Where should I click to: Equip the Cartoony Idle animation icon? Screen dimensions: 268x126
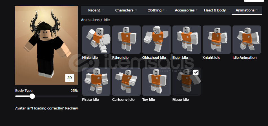point(126,81)
